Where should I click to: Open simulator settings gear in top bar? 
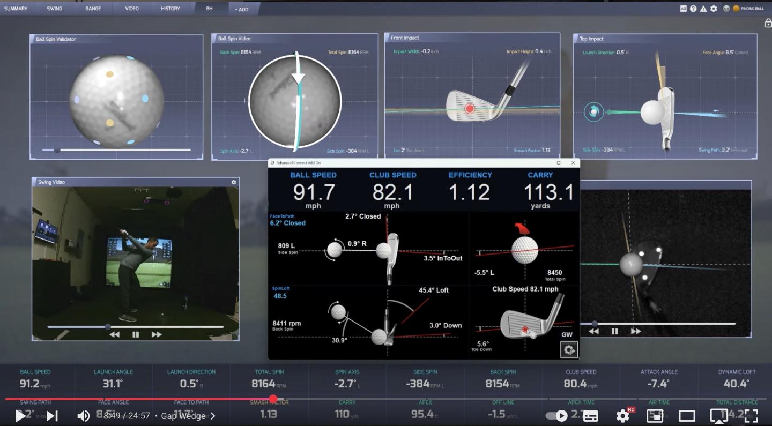click(714, 9)
